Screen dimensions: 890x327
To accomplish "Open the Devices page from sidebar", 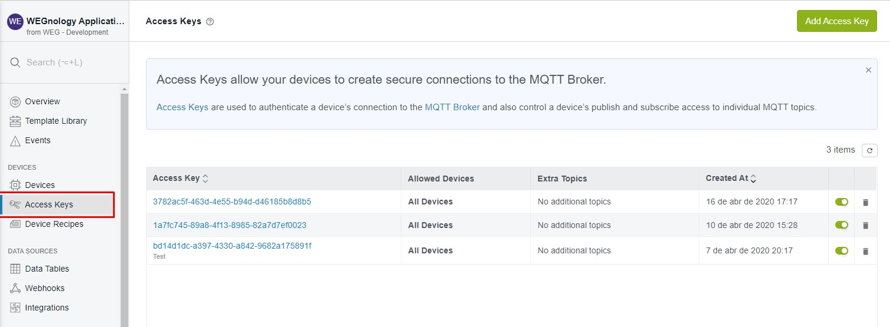I will tap(39, 185).
